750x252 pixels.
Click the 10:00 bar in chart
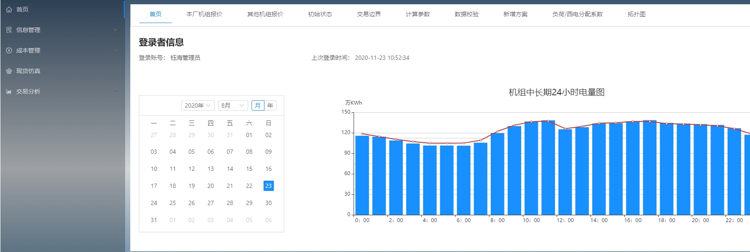point(531,168)
